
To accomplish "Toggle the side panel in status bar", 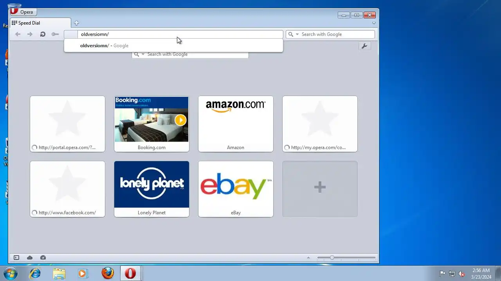I will click(16, 258).
